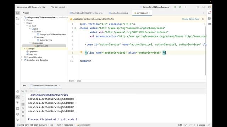
Task: Toggle soft-wrap in Run console
Action: pyautogui.click(x=23, y=104)
